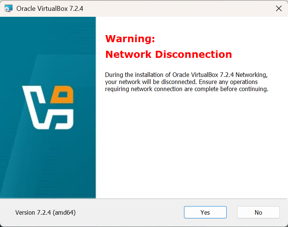Image resolution: width=288 pixels, height=227 pixels.
Task: Click the empty white area under description
Action: click(191, 145)
